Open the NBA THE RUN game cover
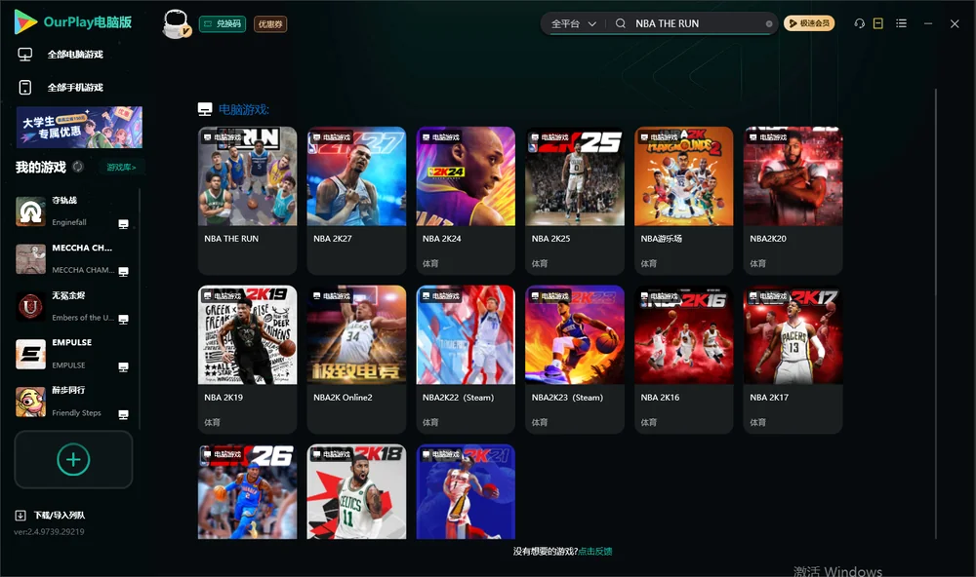The height and width of the screenshot is (577, 976). (x=247, y=176)
